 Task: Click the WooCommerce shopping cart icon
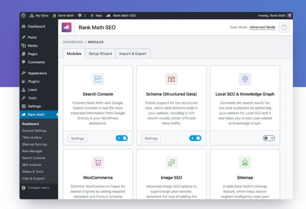tap(98, 162)
